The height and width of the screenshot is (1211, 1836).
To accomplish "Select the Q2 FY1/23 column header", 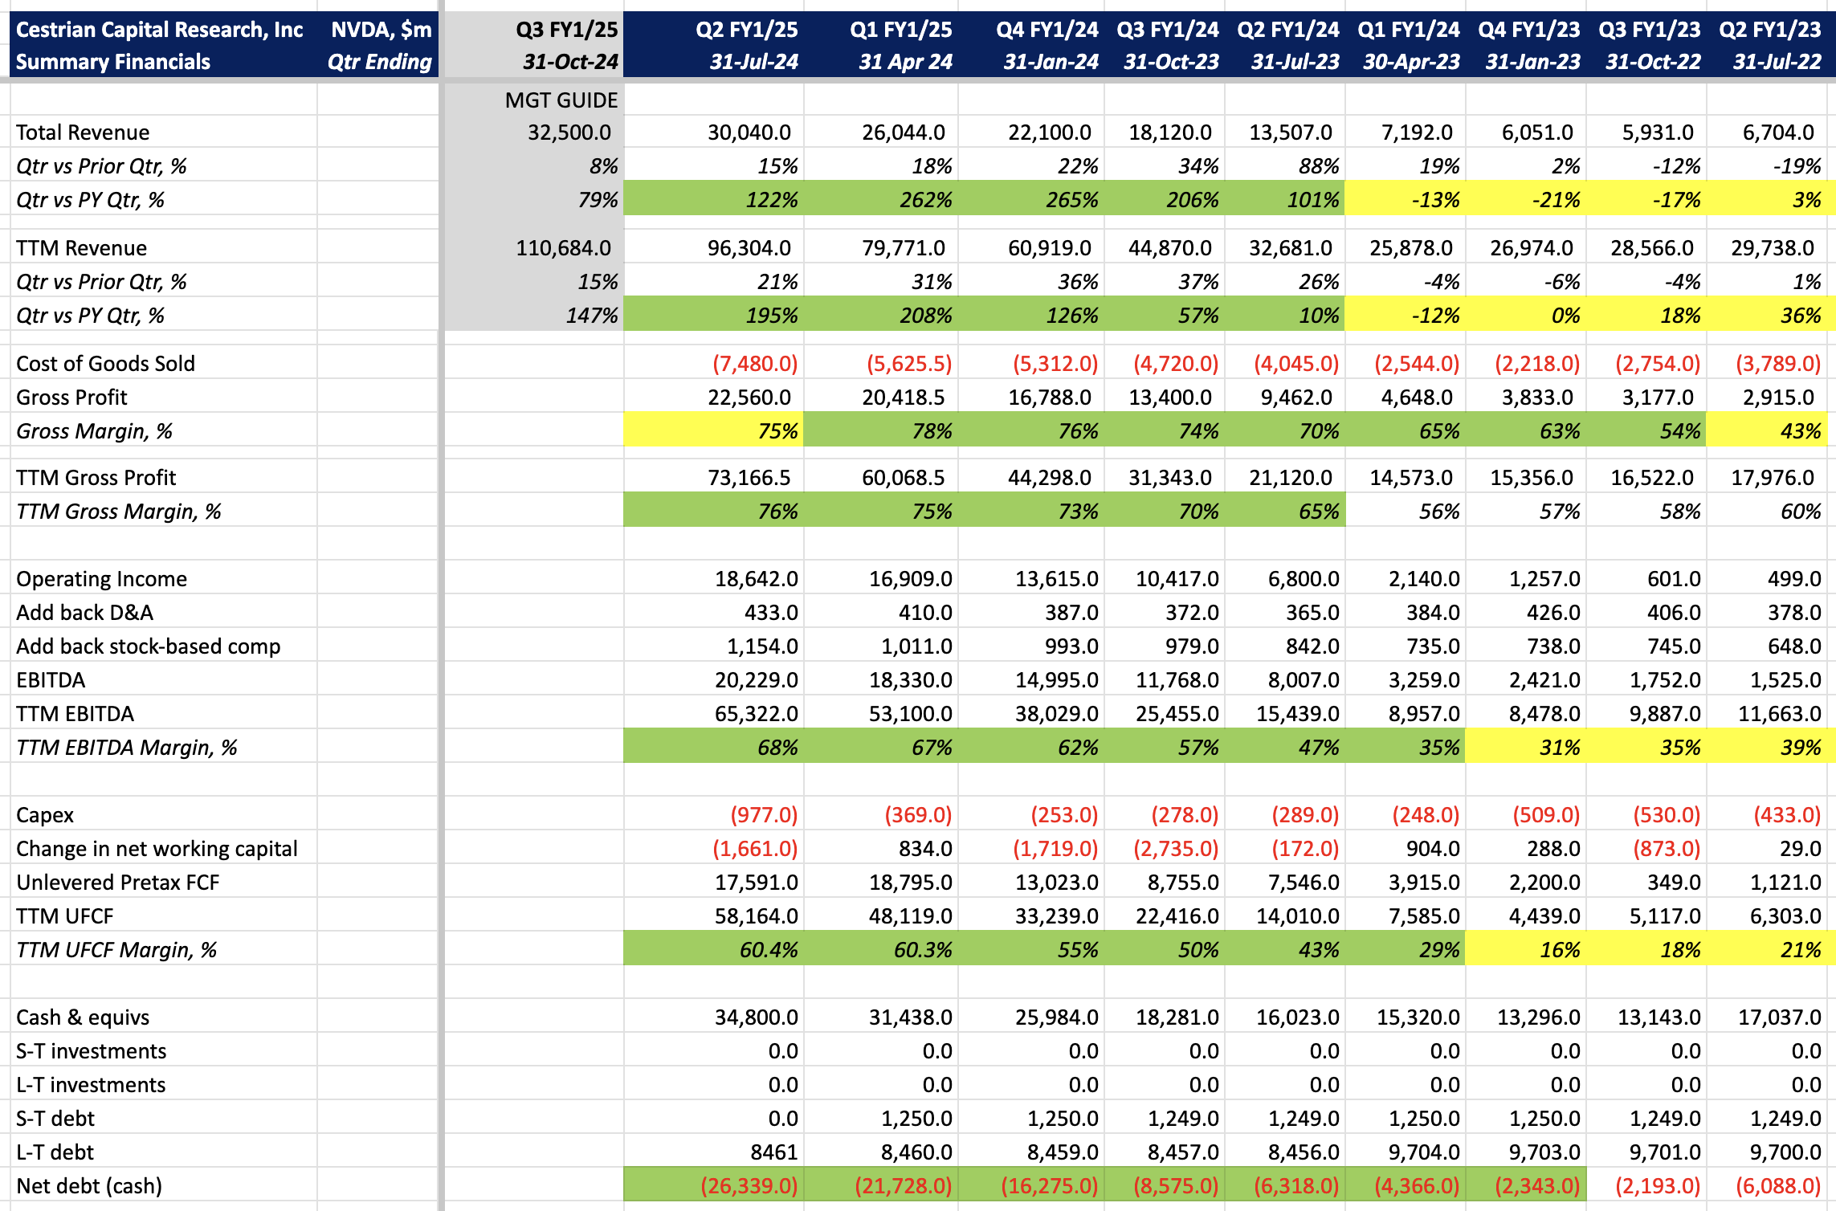I will pos(1769,31).
